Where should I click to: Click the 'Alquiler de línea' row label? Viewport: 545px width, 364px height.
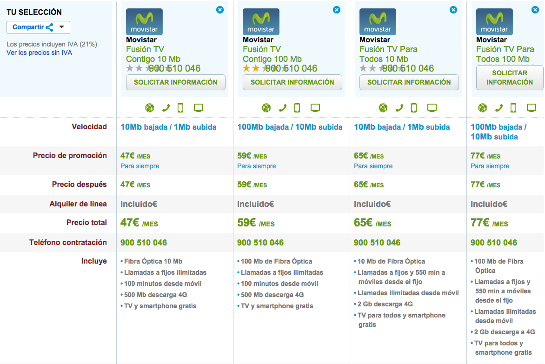coord(78,204)
